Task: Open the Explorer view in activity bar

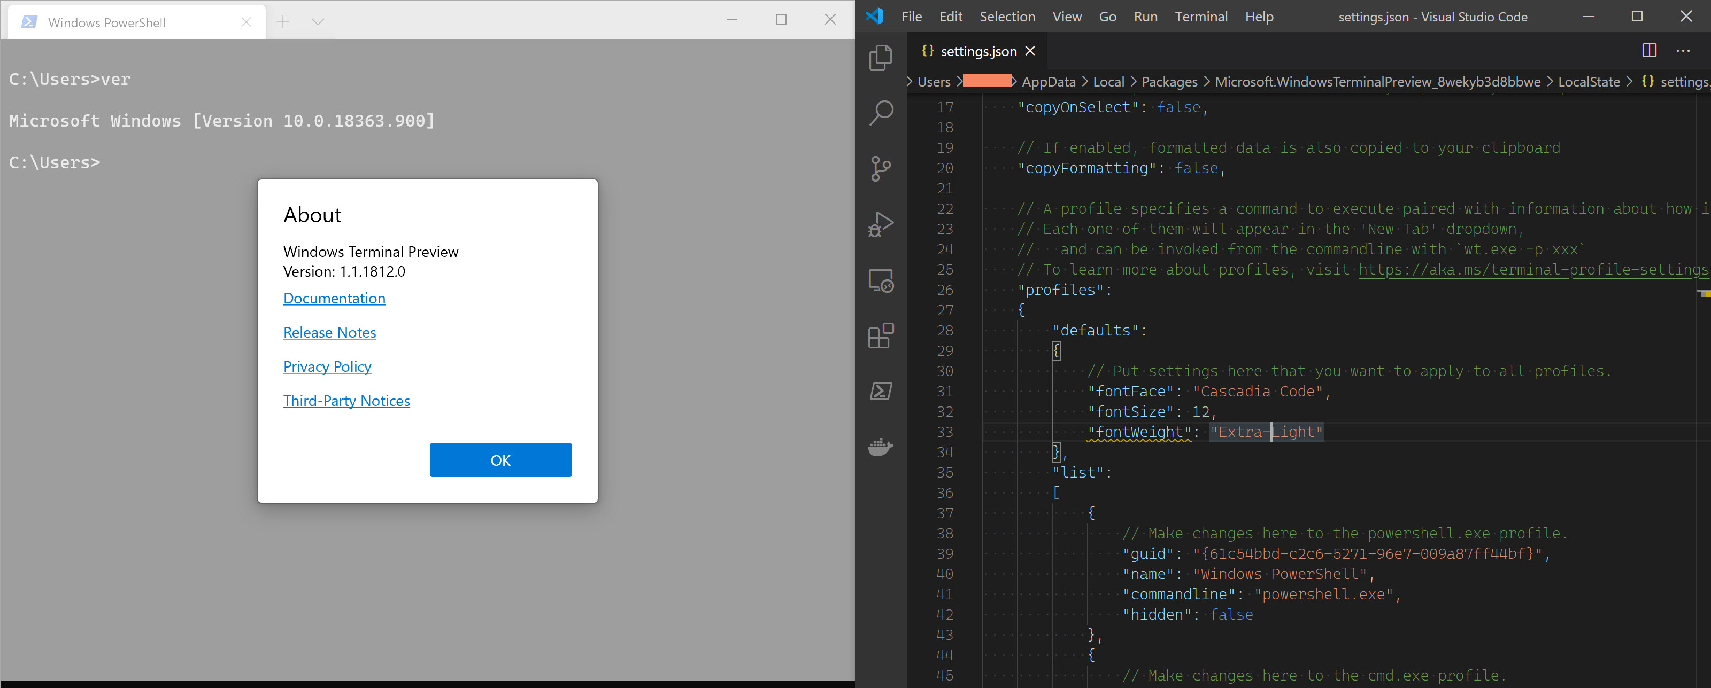Action: click(x=881, y=57)
